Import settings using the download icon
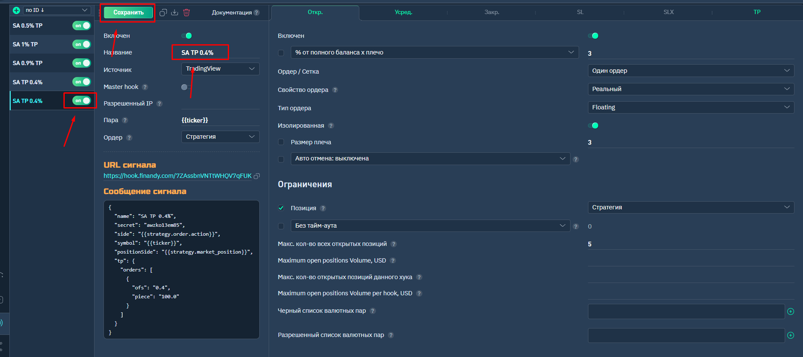This screenshot has width=803, height=357. (x=175, y=12)
